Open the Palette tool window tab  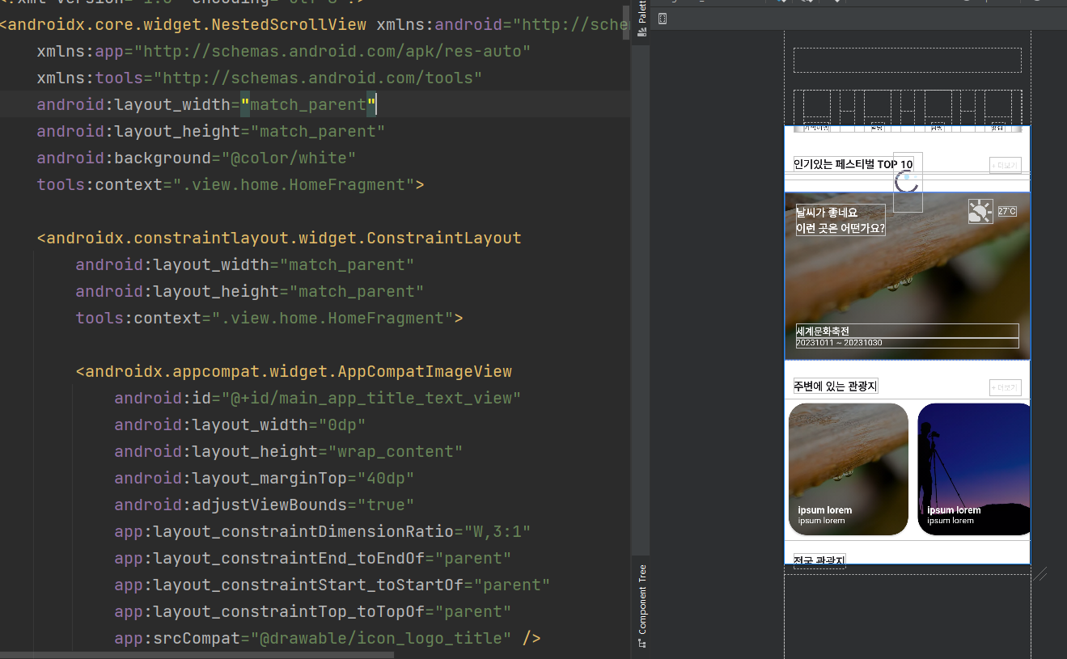(x=641, y=19)
